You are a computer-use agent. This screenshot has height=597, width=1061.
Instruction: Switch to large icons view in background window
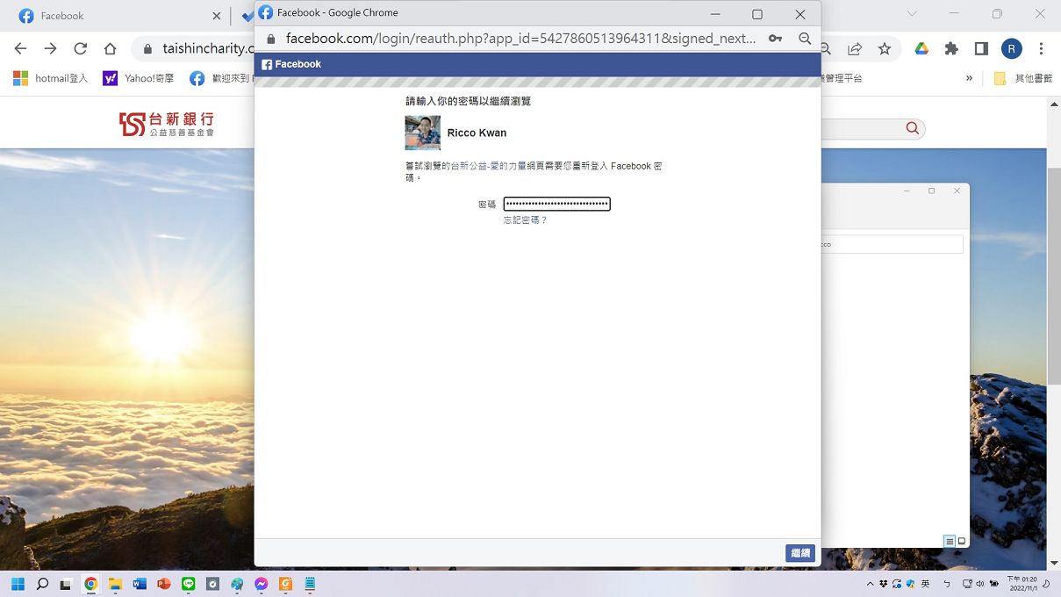[962, 541]
